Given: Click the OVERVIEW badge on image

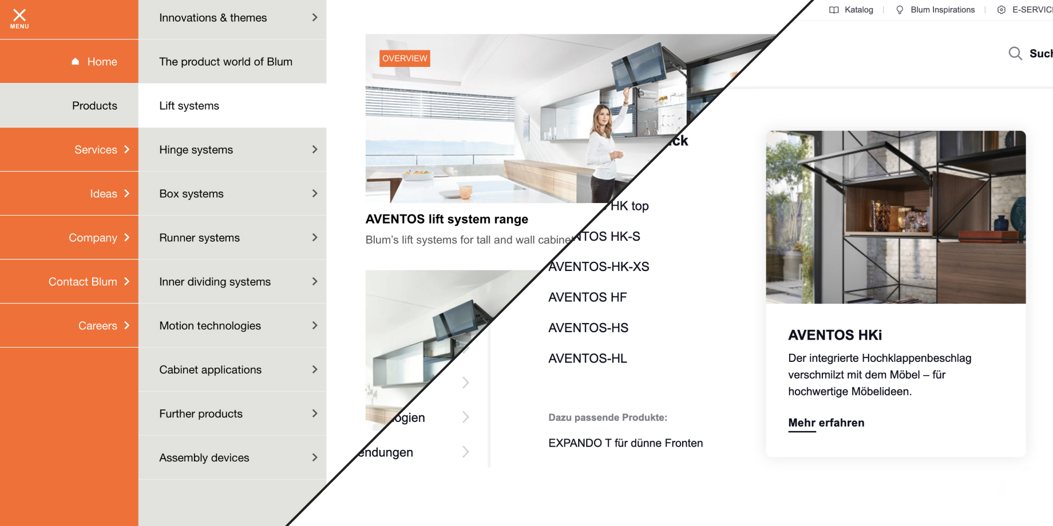Looking at the screenshot, I should pyautogui.click(x=405, y=58).
